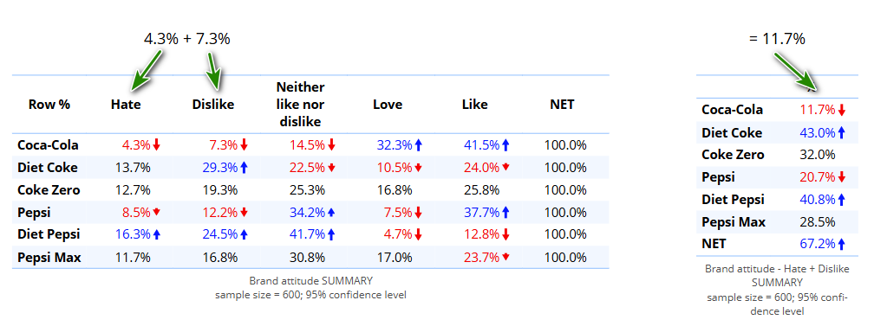Image resolution: width=874 pixels, height=326 pixels.
Task: Click the Row % header cell
Action: [x=49, y=104]
